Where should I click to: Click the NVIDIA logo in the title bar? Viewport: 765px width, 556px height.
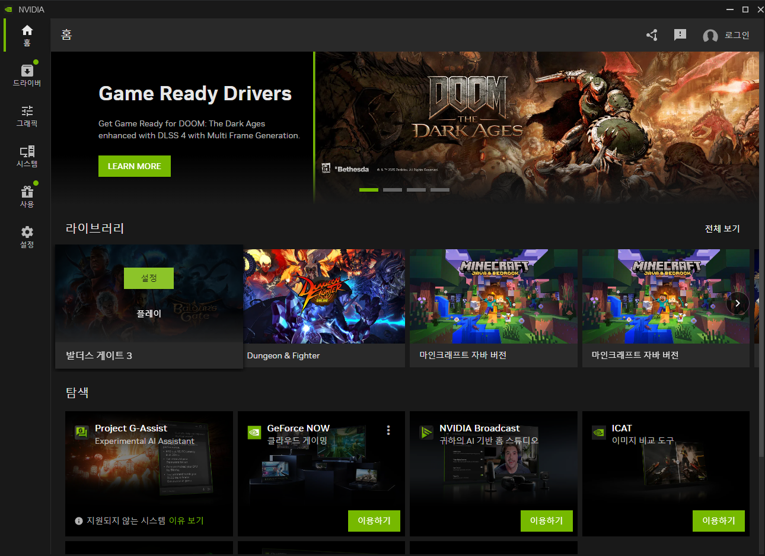9,9
